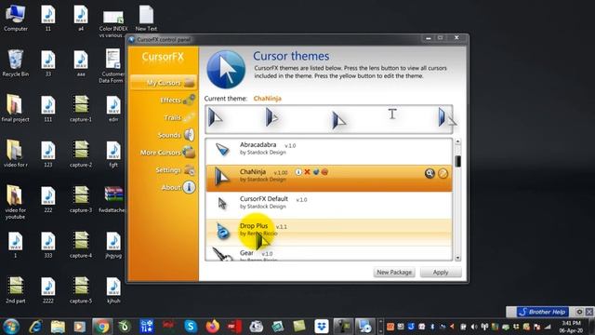Select the 2222 audio file on desktop
Screen dimensions: 595x335
point(48,289)
